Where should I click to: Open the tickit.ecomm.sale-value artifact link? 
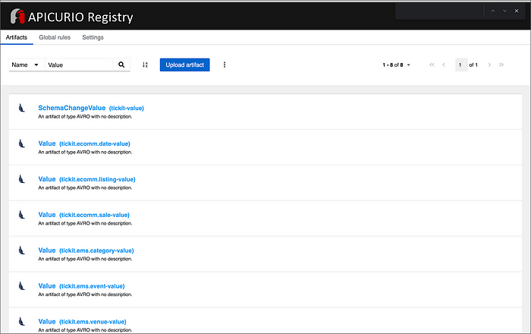pyautogui.click(x=83, y=215)
